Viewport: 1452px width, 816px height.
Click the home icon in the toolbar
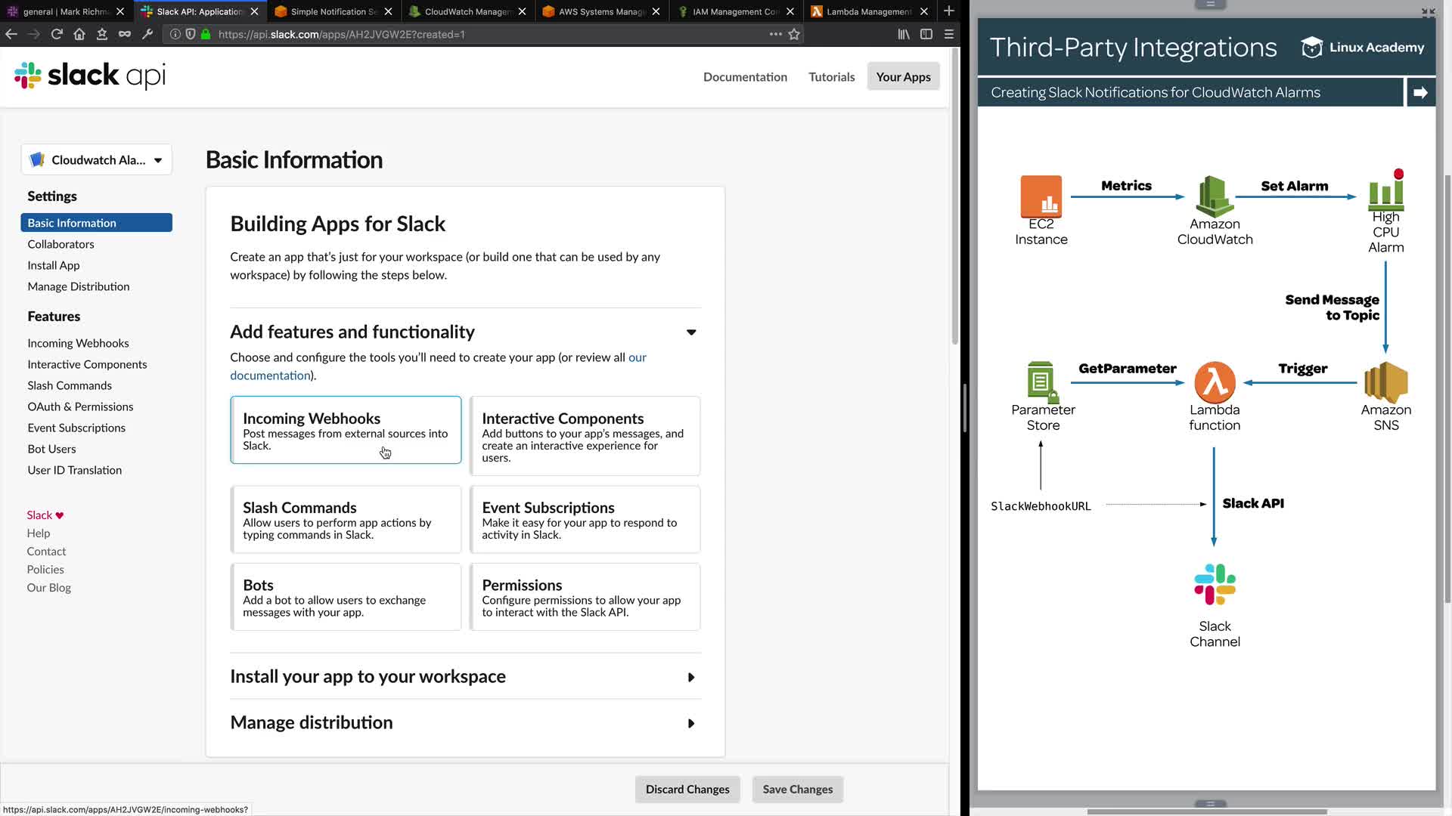pyautogui.click(x=79, y=34)
